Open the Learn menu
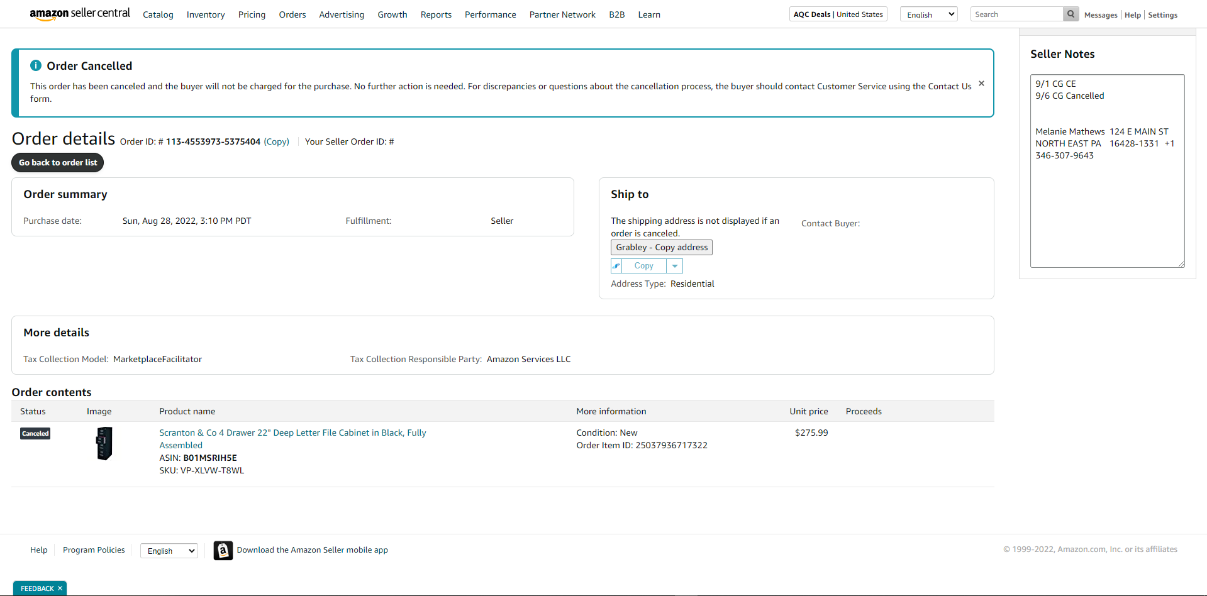The width and height of the screenshot is (1207, 596). 649,14
